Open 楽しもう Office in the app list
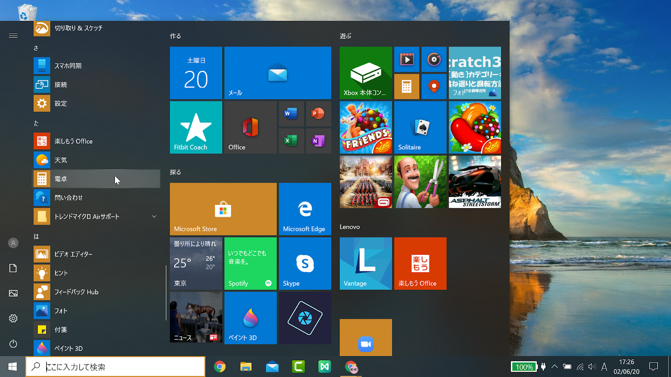671x377 pixels. pos(96,141)
